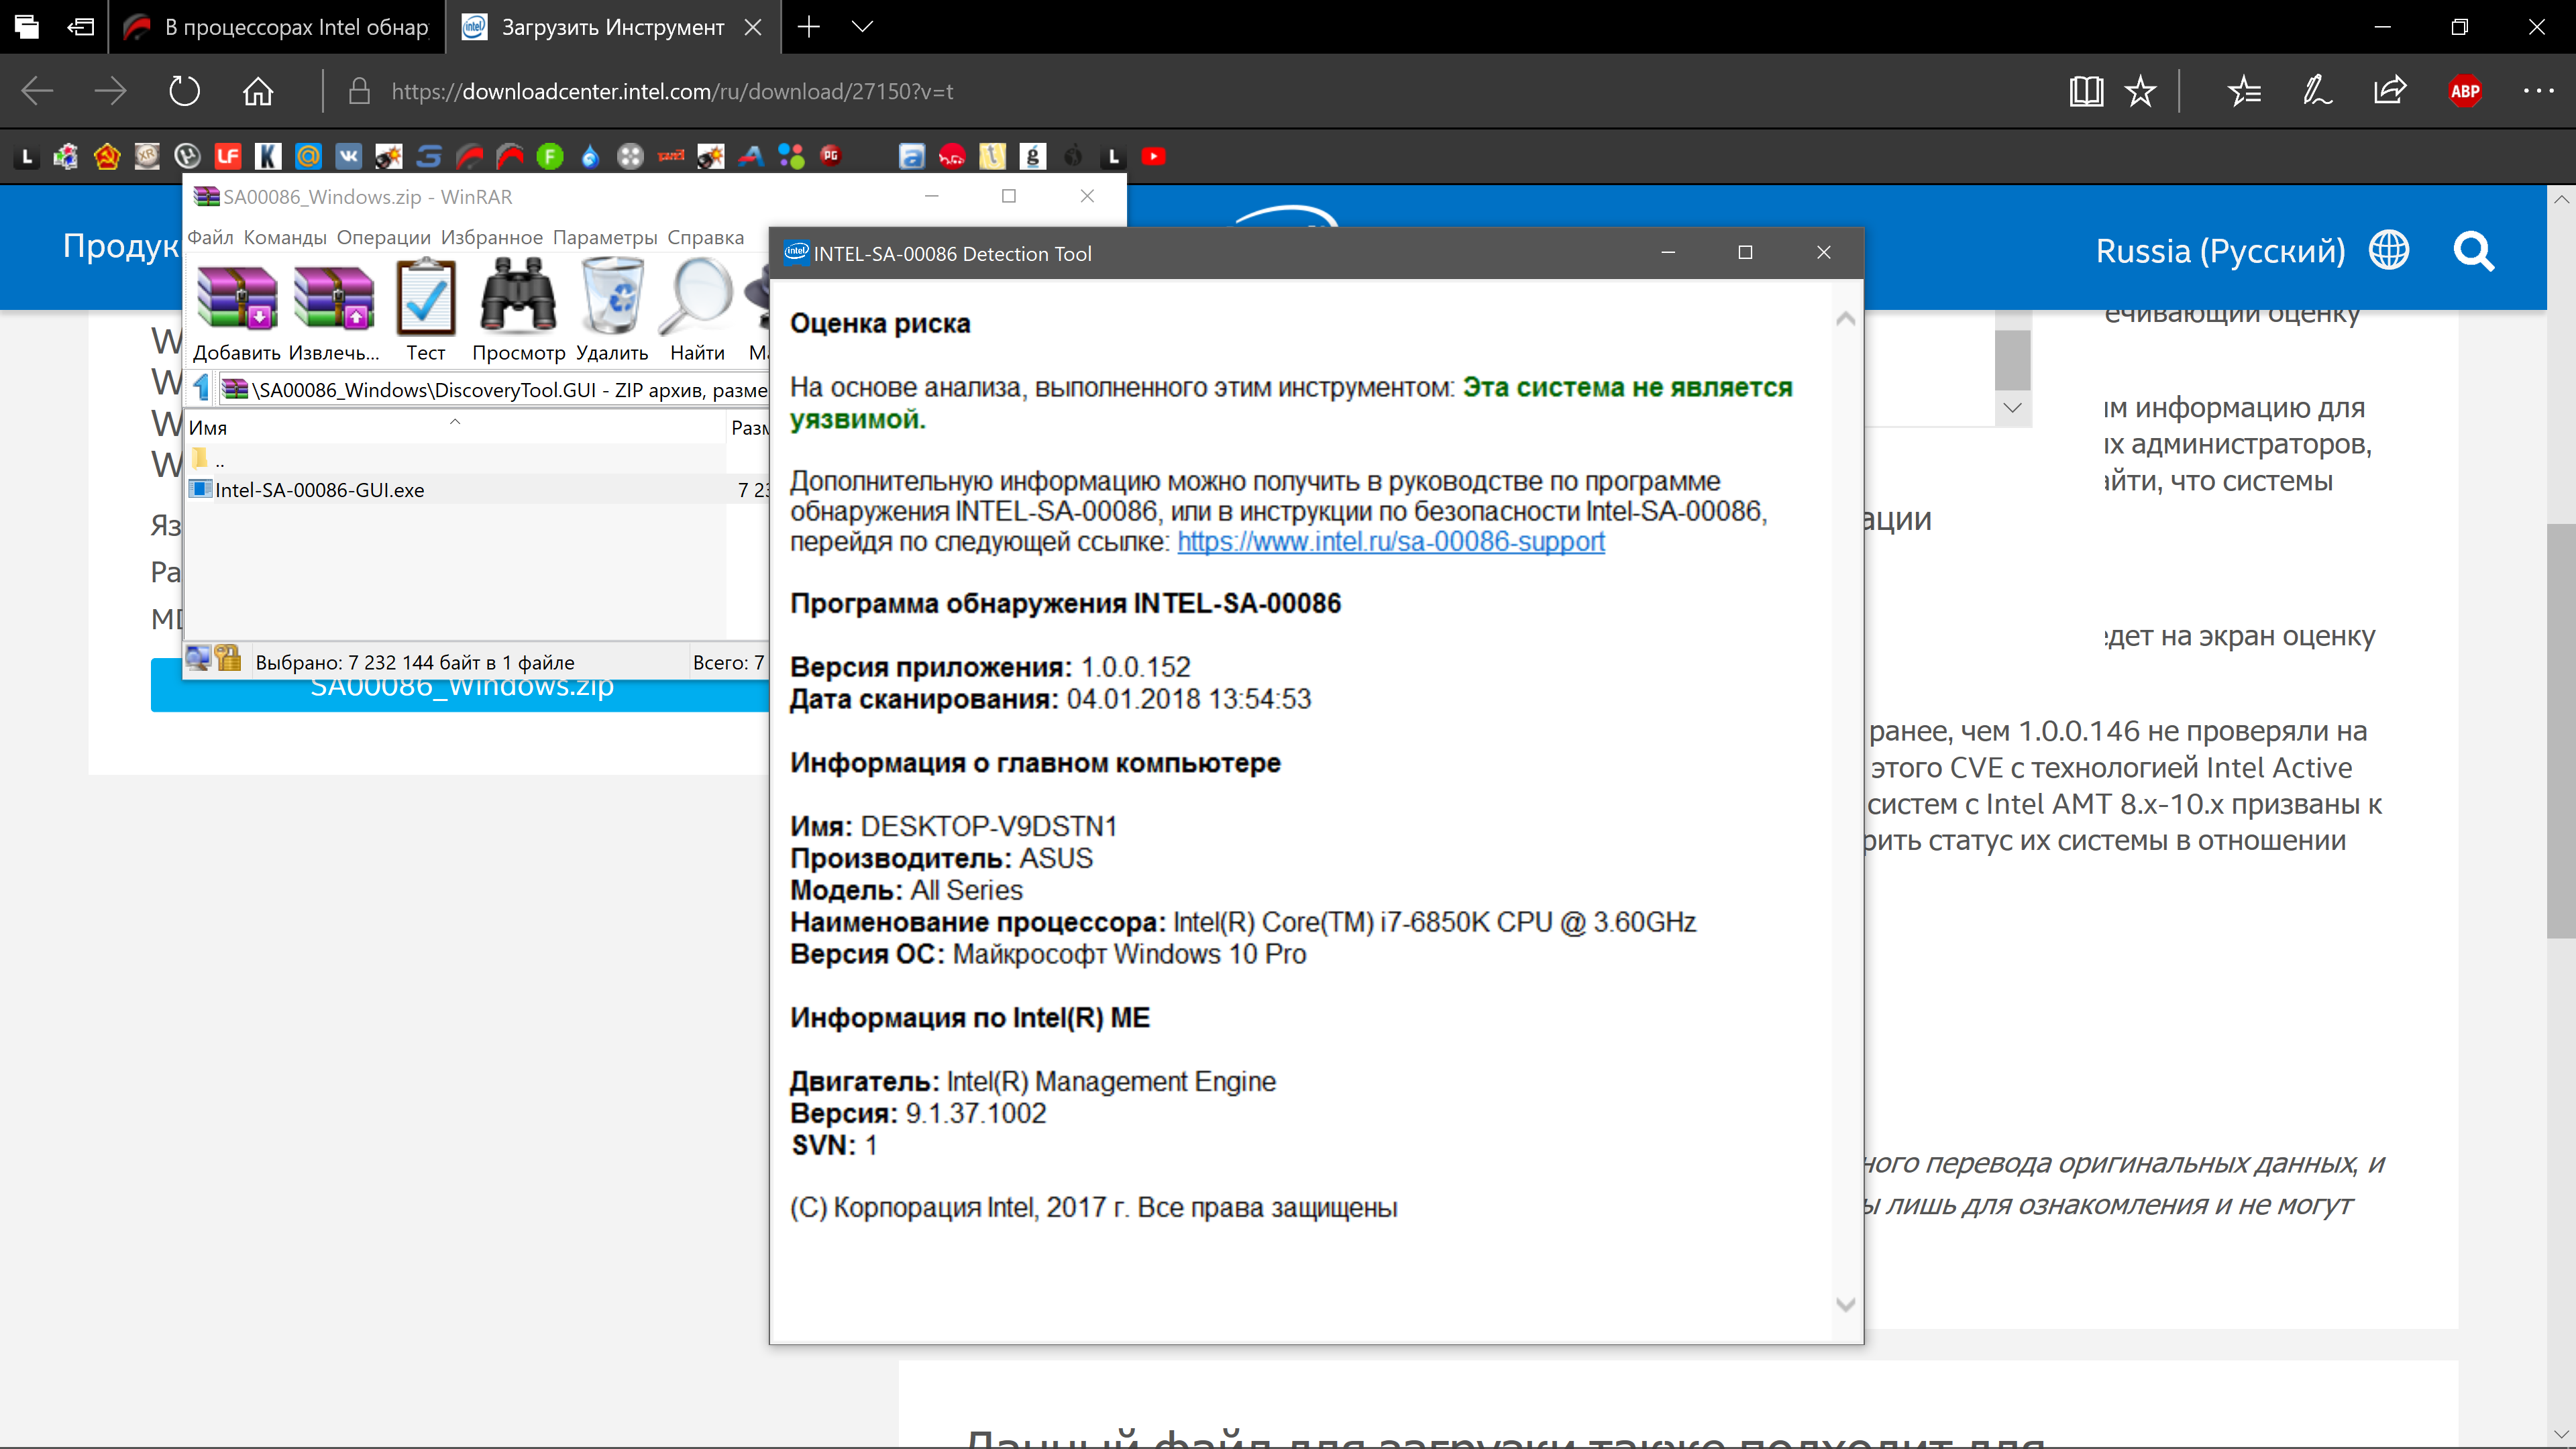Click WinRAR's Add (Добавить) toolbar icon

point(237,299)
